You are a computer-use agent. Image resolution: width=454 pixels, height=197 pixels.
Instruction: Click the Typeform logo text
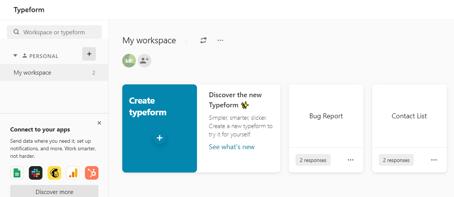pyautogui.click(x=29, y=10)
